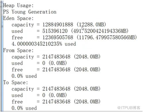Click Eden used value 515396120
This screenshot has width=143, height=112.
pyautogui.click(x=55, y=31)
